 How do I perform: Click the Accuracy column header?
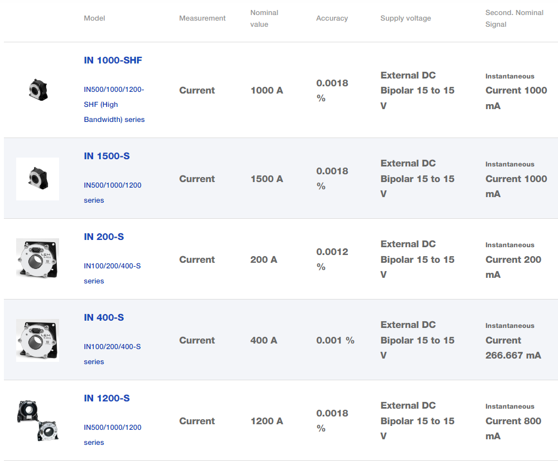(332, 18)
